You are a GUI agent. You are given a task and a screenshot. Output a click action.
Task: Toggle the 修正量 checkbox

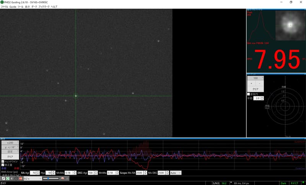point(3,165)
